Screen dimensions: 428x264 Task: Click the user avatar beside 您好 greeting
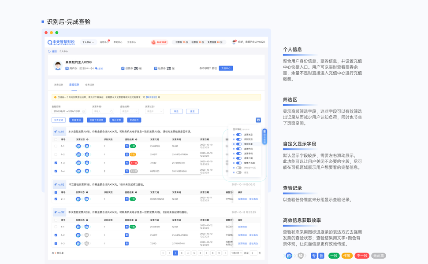coord(234,42)
